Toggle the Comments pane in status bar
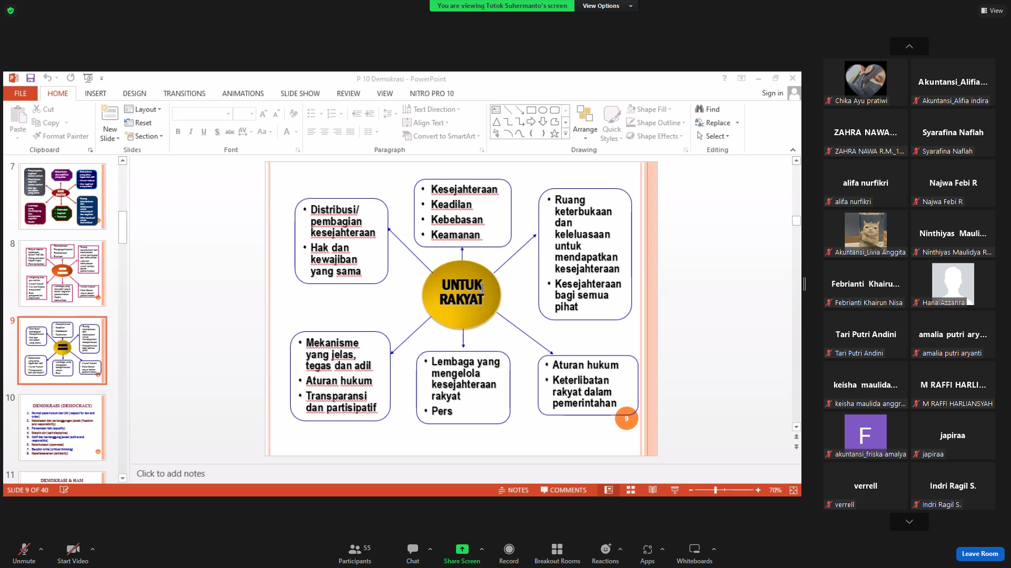 (x=563, y=490)
